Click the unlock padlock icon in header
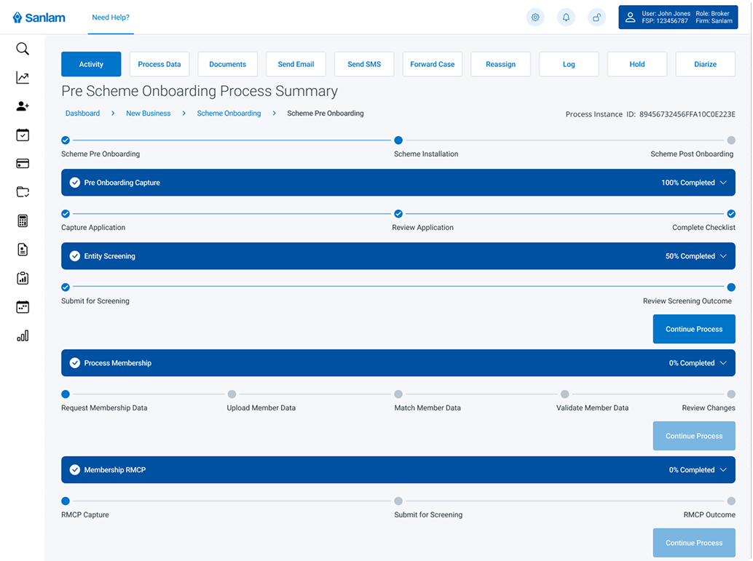The image size is (753, 561). pos(596,17)
